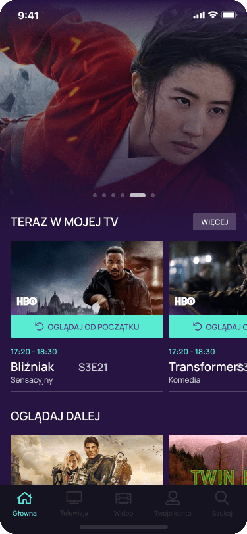Viewport: 247px width, 534px height.
Task: Tap the battery icon in status bar
Action: pyautogui.click(x=229, y=15)
